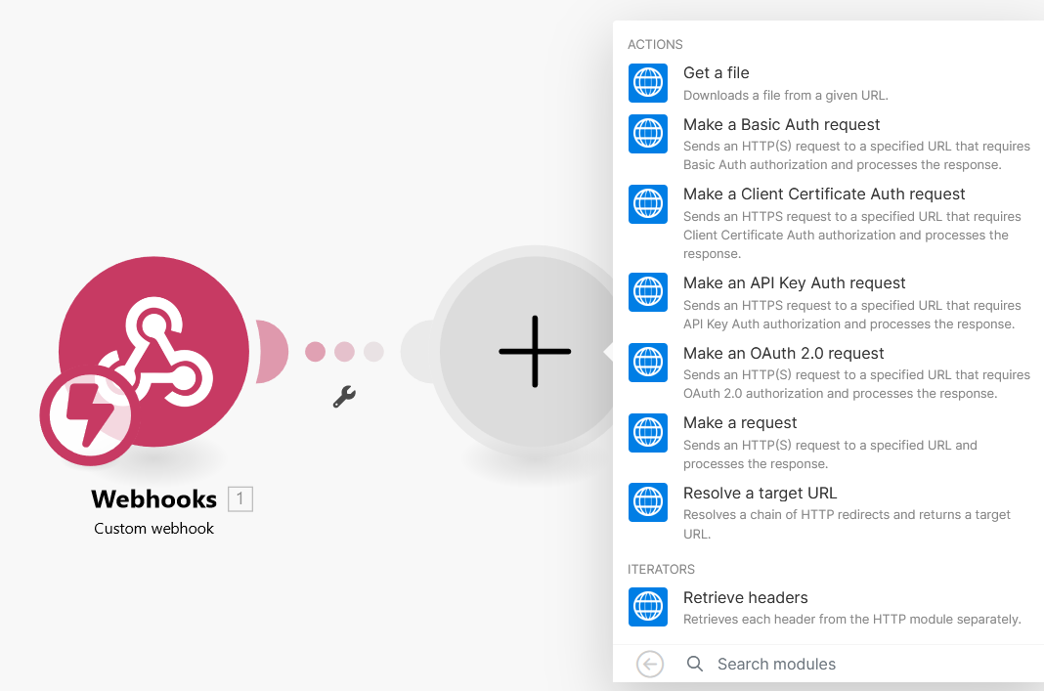Click the globe icon for Retrieve headers
Image resolution: width=1044 pixels, height=691 pixels.
tap(648, 607)
